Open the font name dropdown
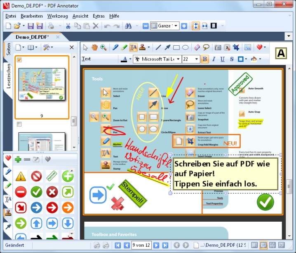Viewport: 296px width, 253px height. (x=178, y=59)
